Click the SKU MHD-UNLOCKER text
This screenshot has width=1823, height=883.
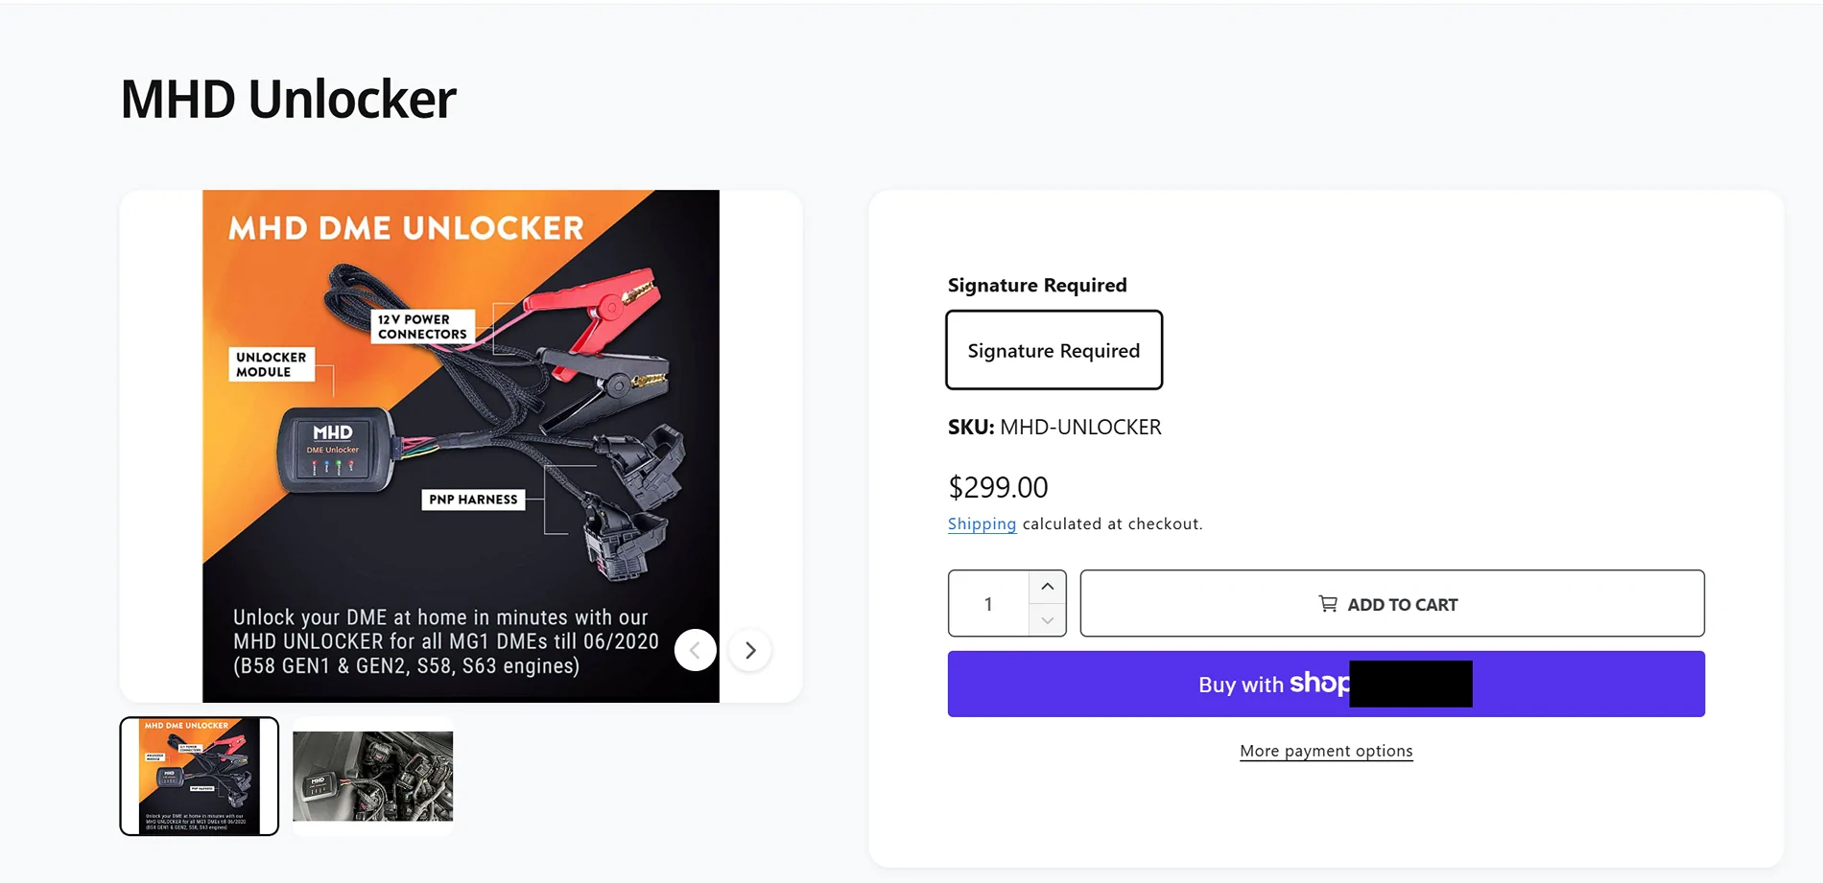coord(1054,427)
